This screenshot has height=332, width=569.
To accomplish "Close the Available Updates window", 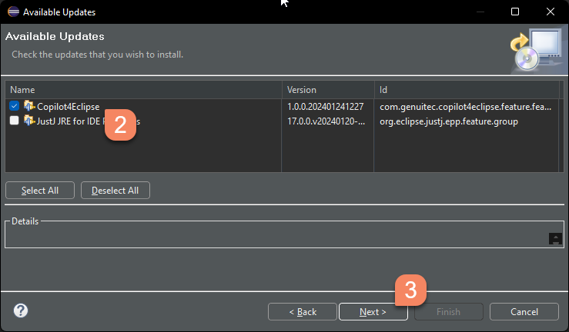I will pos(550,12).
